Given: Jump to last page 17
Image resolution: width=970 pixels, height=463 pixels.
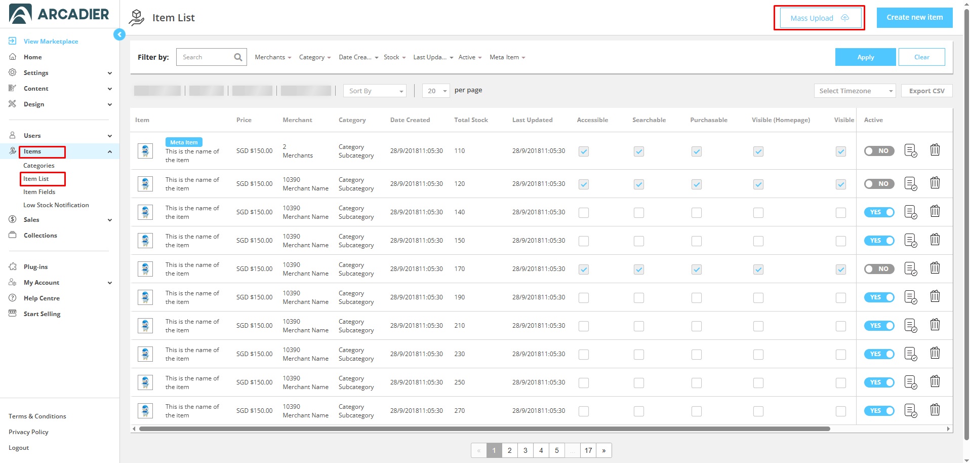Looking at the screenshot, I should (x=588, y=450).
